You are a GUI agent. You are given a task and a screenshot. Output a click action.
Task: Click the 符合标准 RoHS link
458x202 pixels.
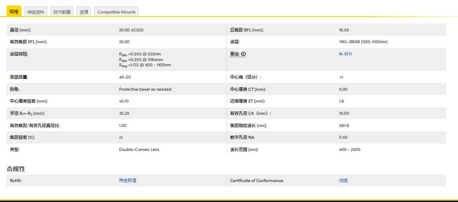click(128, 181)
